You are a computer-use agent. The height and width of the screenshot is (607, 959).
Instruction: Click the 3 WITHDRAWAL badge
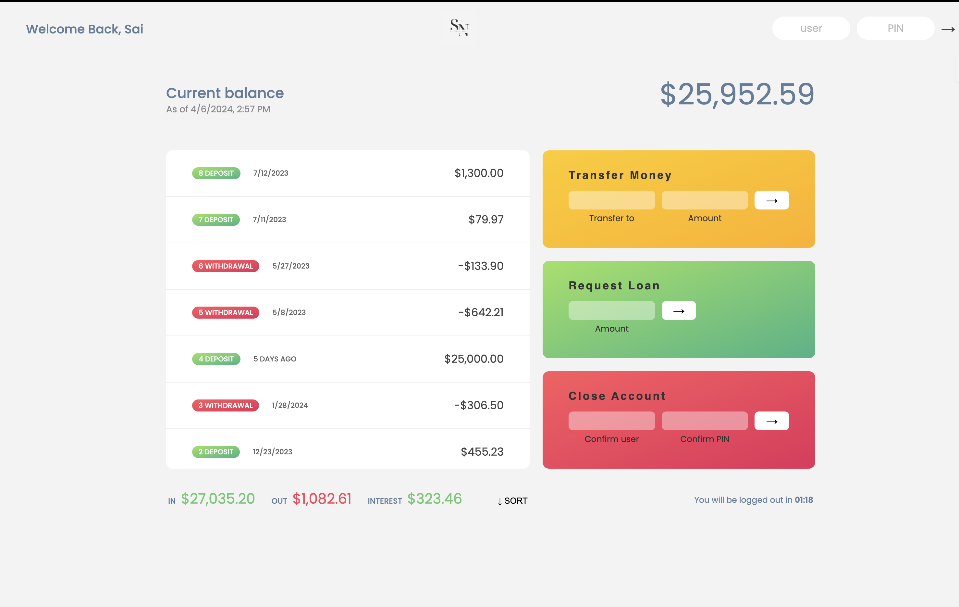tap(225, 405)
